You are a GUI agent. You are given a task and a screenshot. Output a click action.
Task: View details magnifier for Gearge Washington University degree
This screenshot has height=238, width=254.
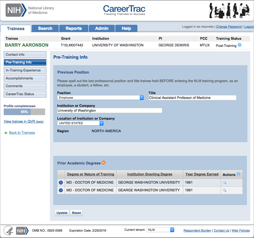click(x=225, y=190)
